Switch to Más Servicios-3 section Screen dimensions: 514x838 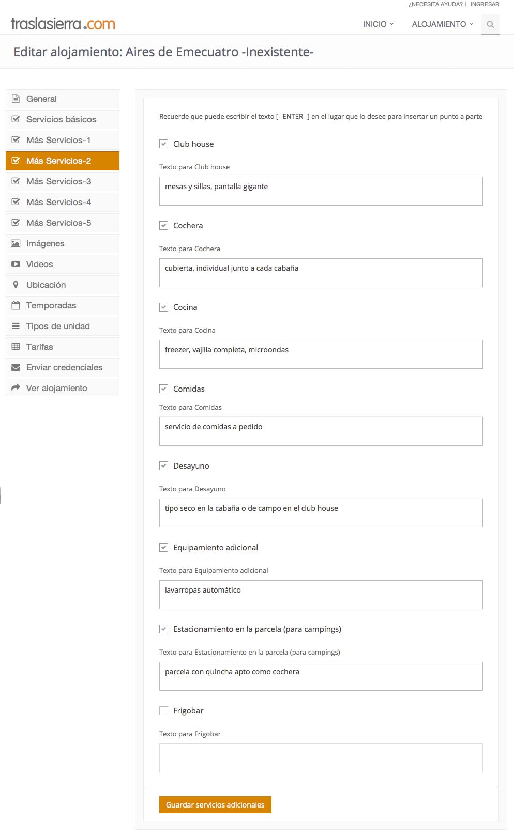63,181
